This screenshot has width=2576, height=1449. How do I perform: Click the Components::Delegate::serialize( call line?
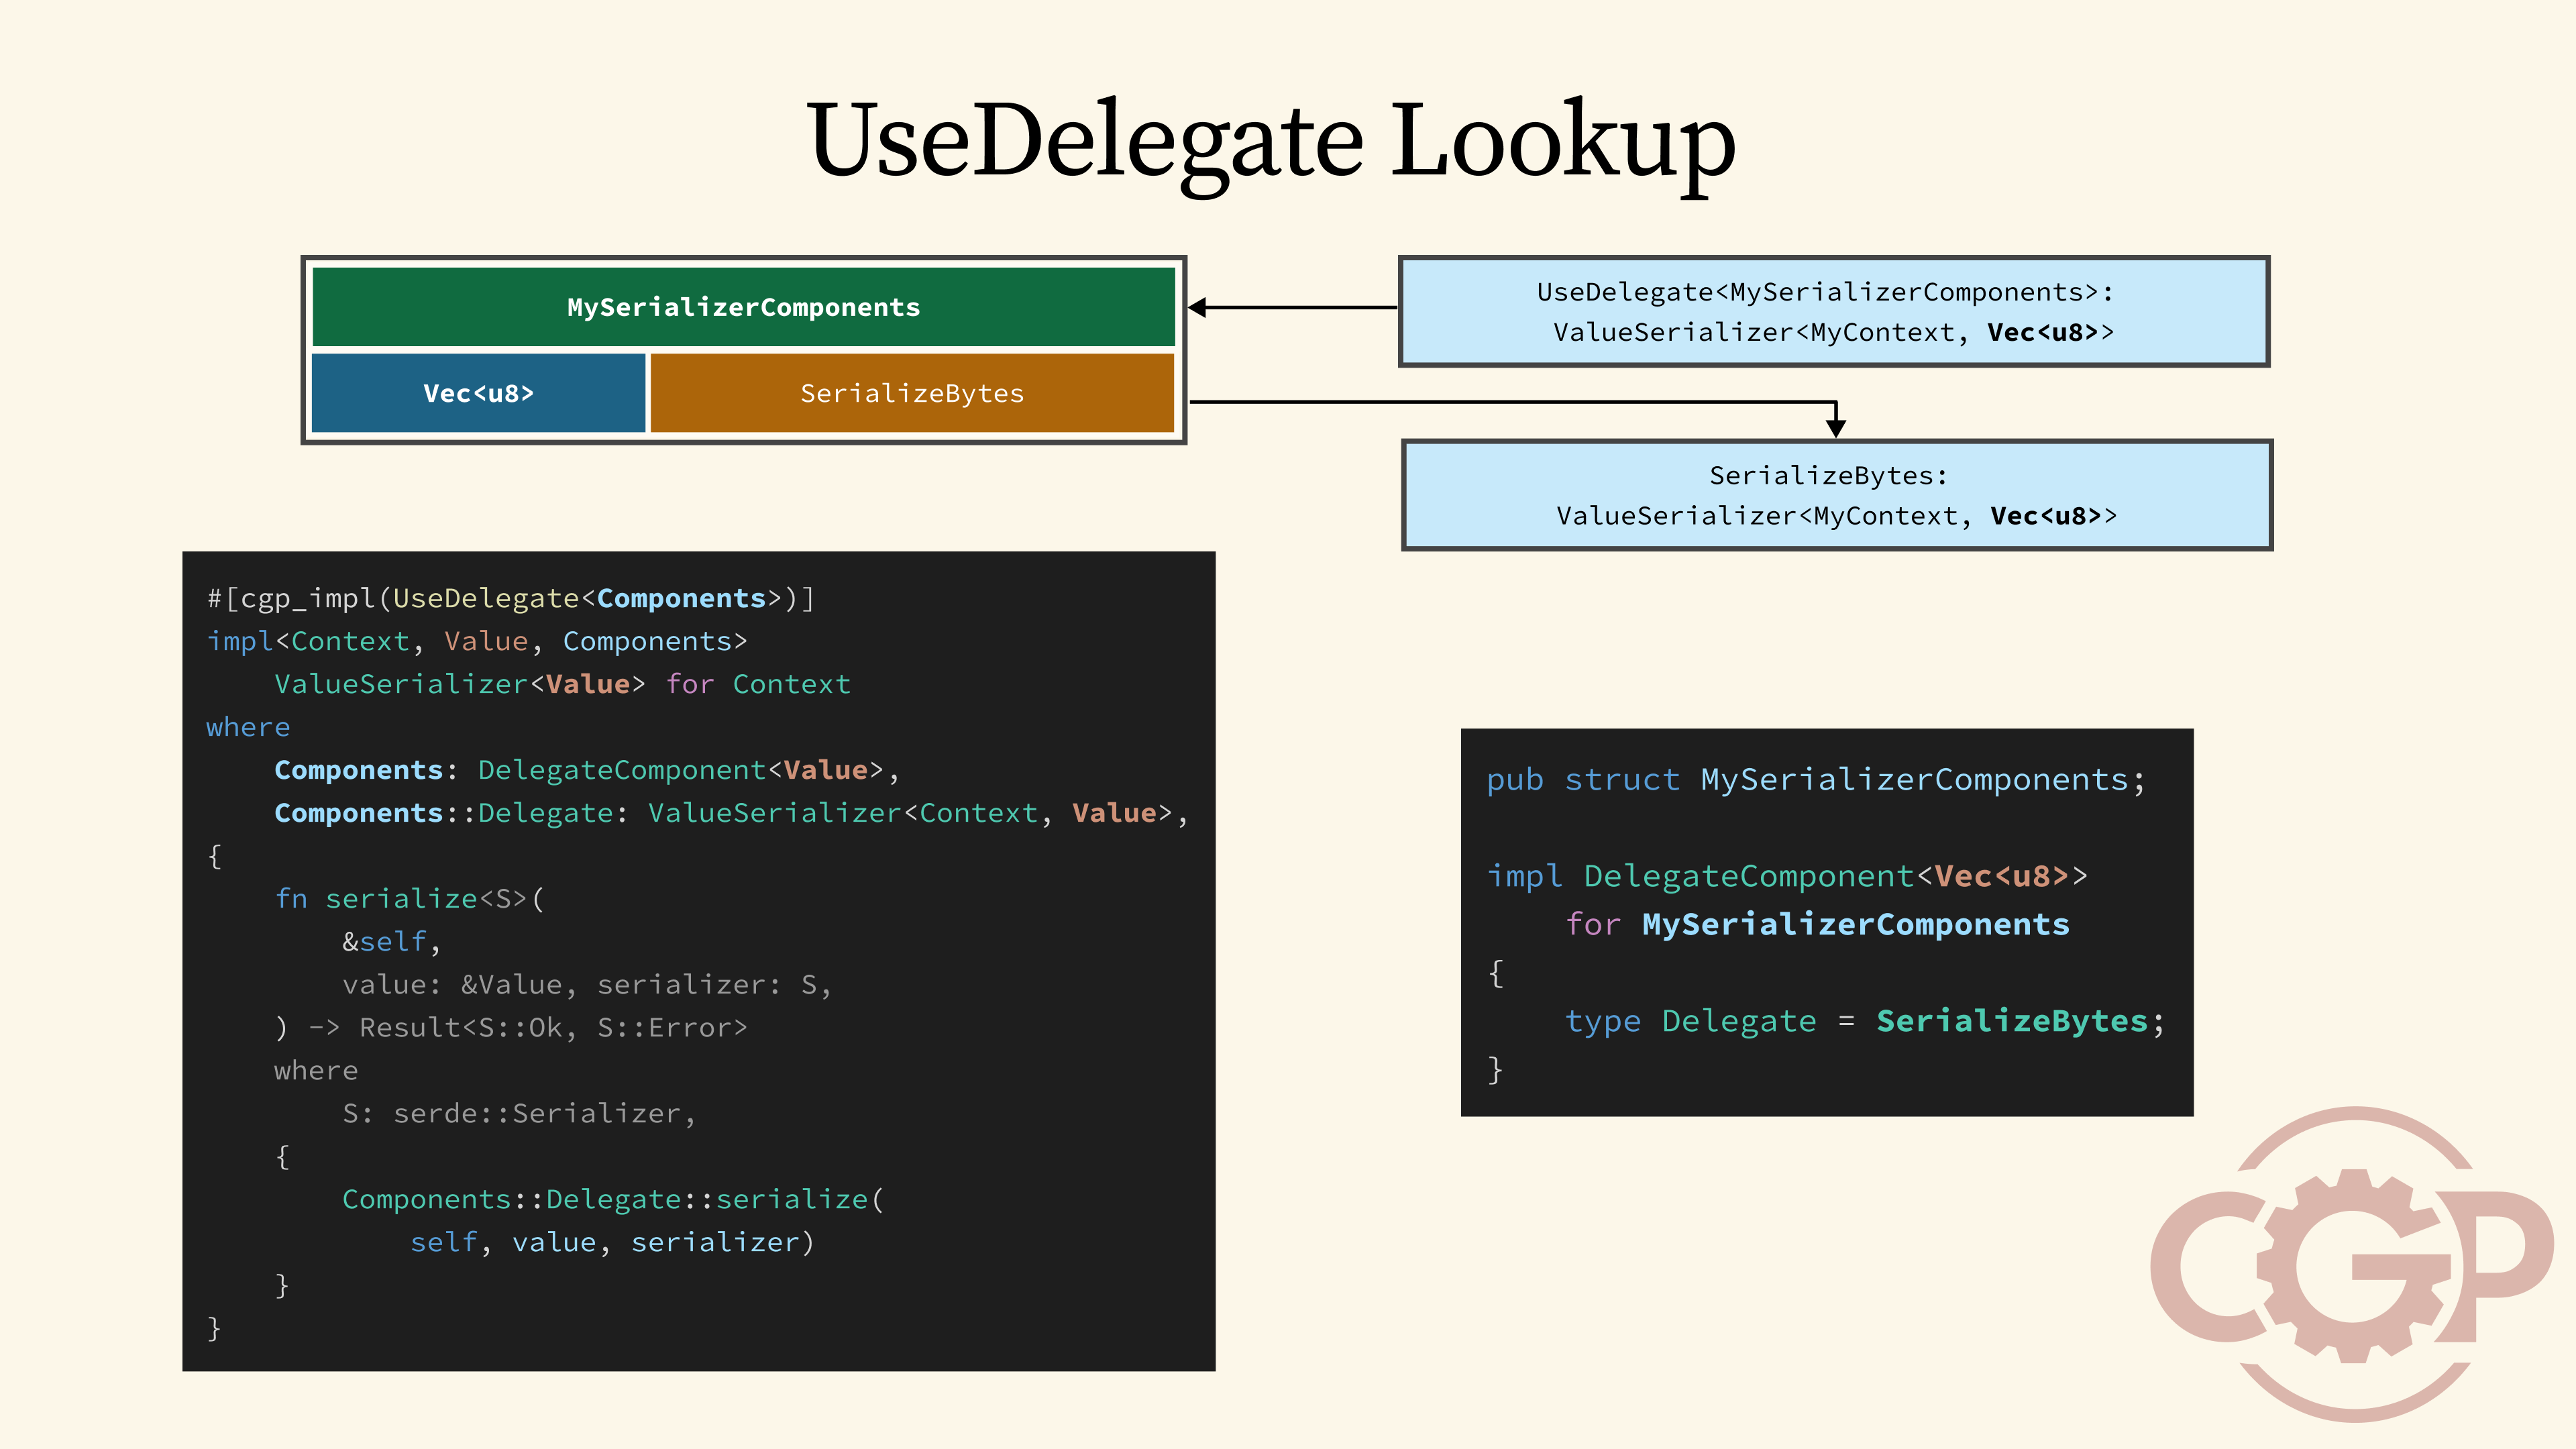(612, 1199)
